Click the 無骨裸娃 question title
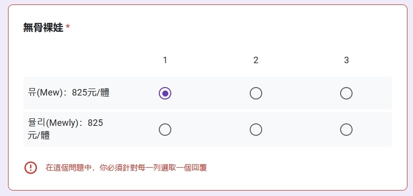The width and height of the screenshot is (413, 196). coord(43,27)
